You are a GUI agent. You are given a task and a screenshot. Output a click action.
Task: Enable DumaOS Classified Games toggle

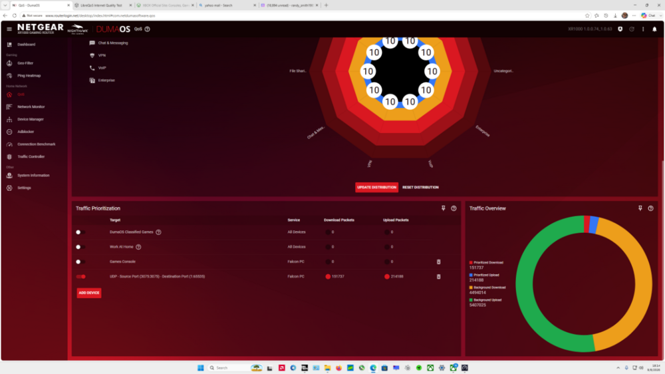(80, 232)
